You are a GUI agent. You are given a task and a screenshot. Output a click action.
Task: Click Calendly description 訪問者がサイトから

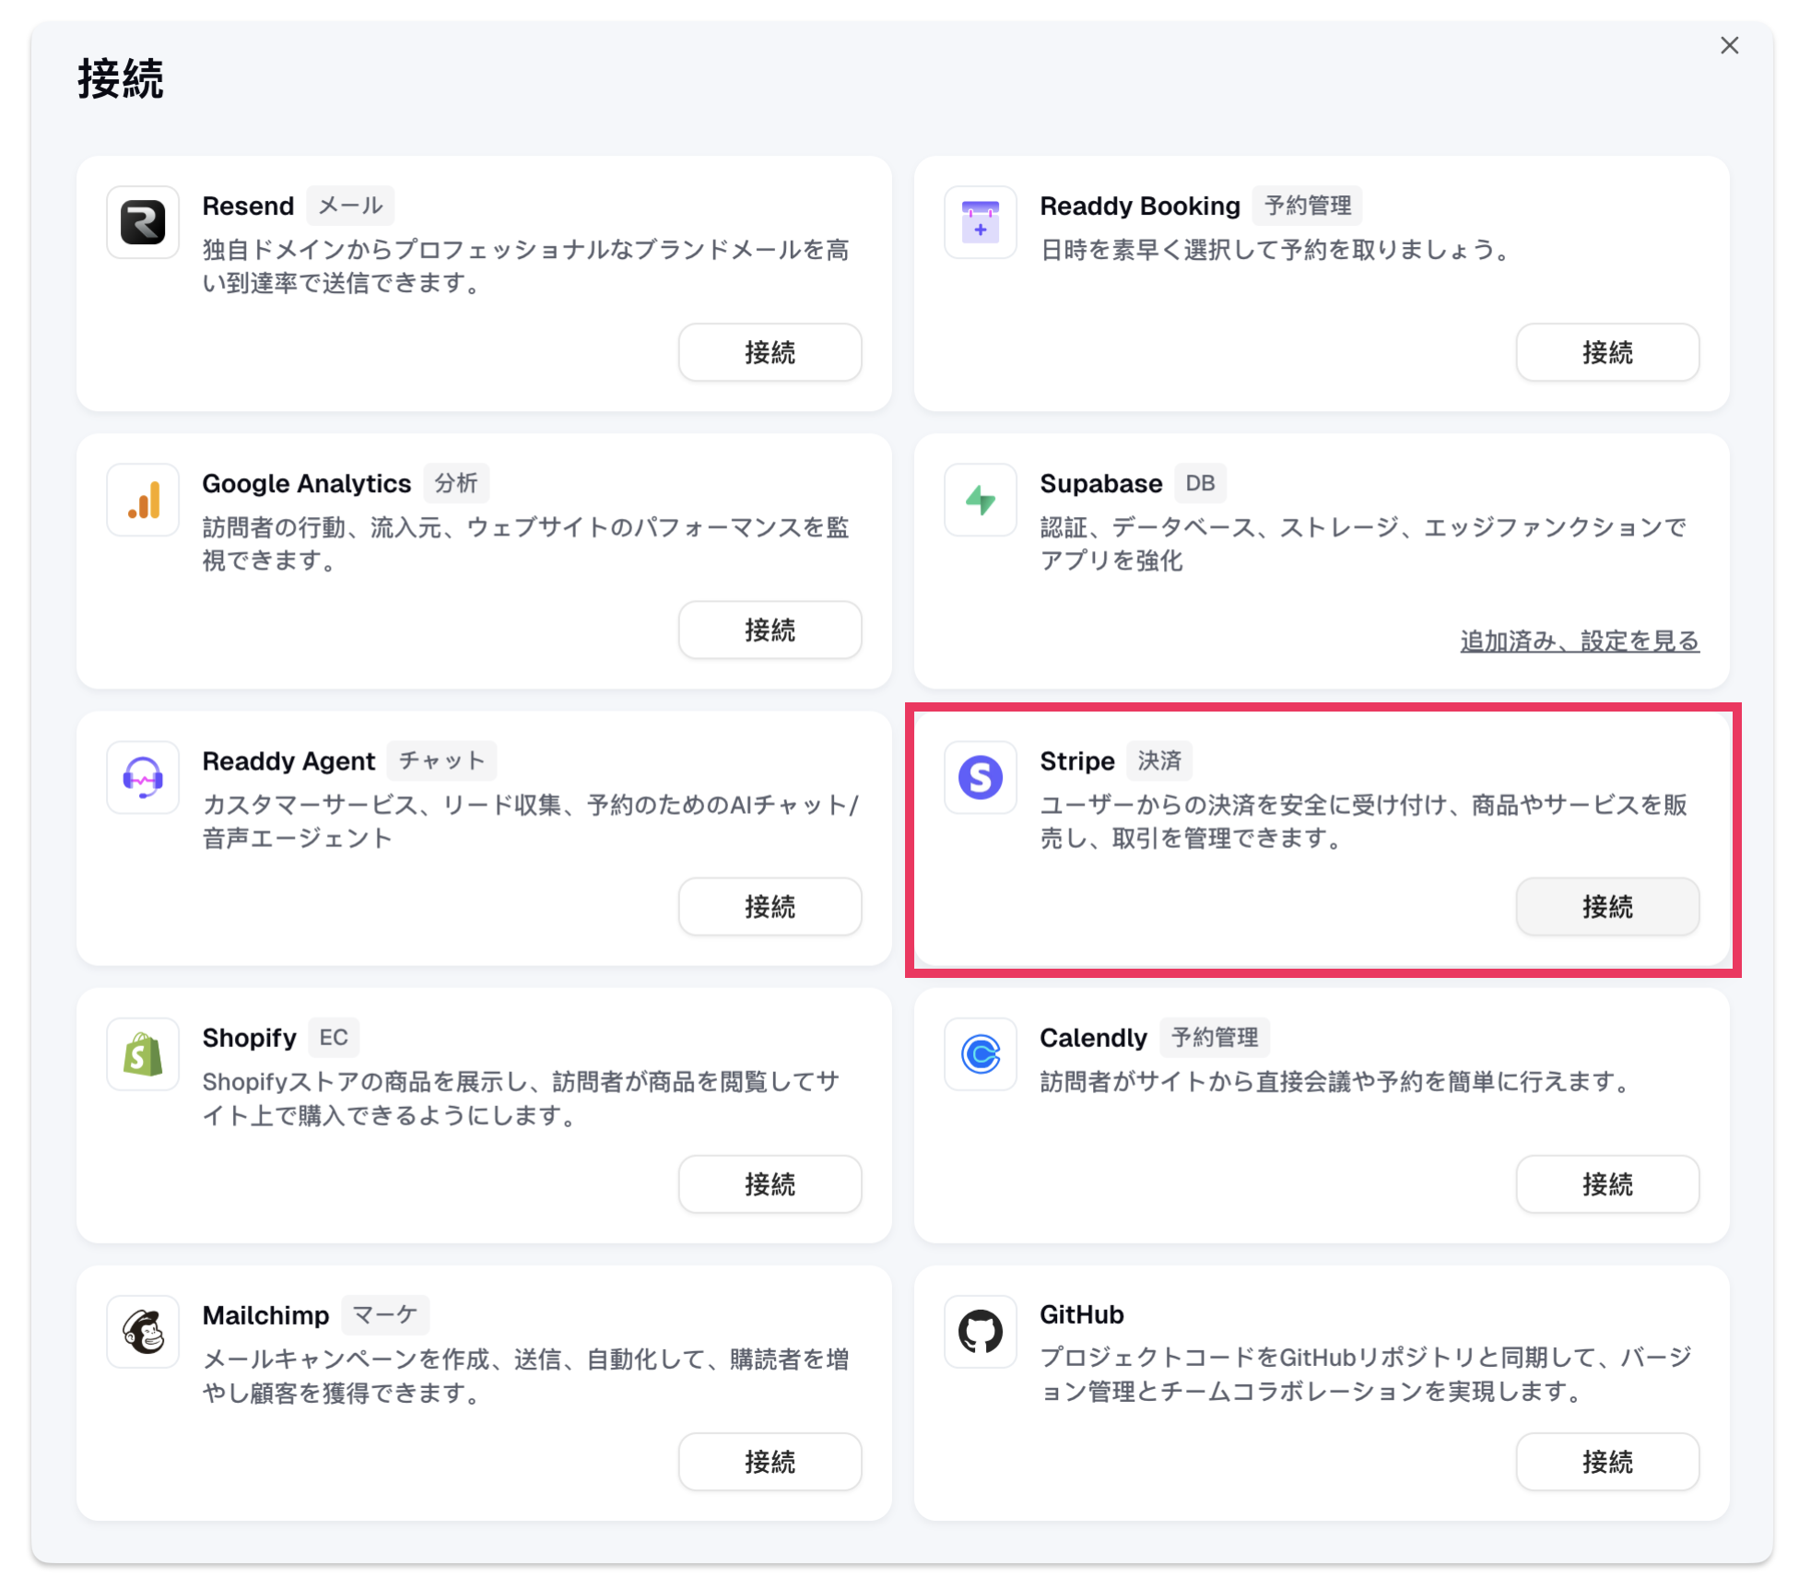[1337, 1081]
